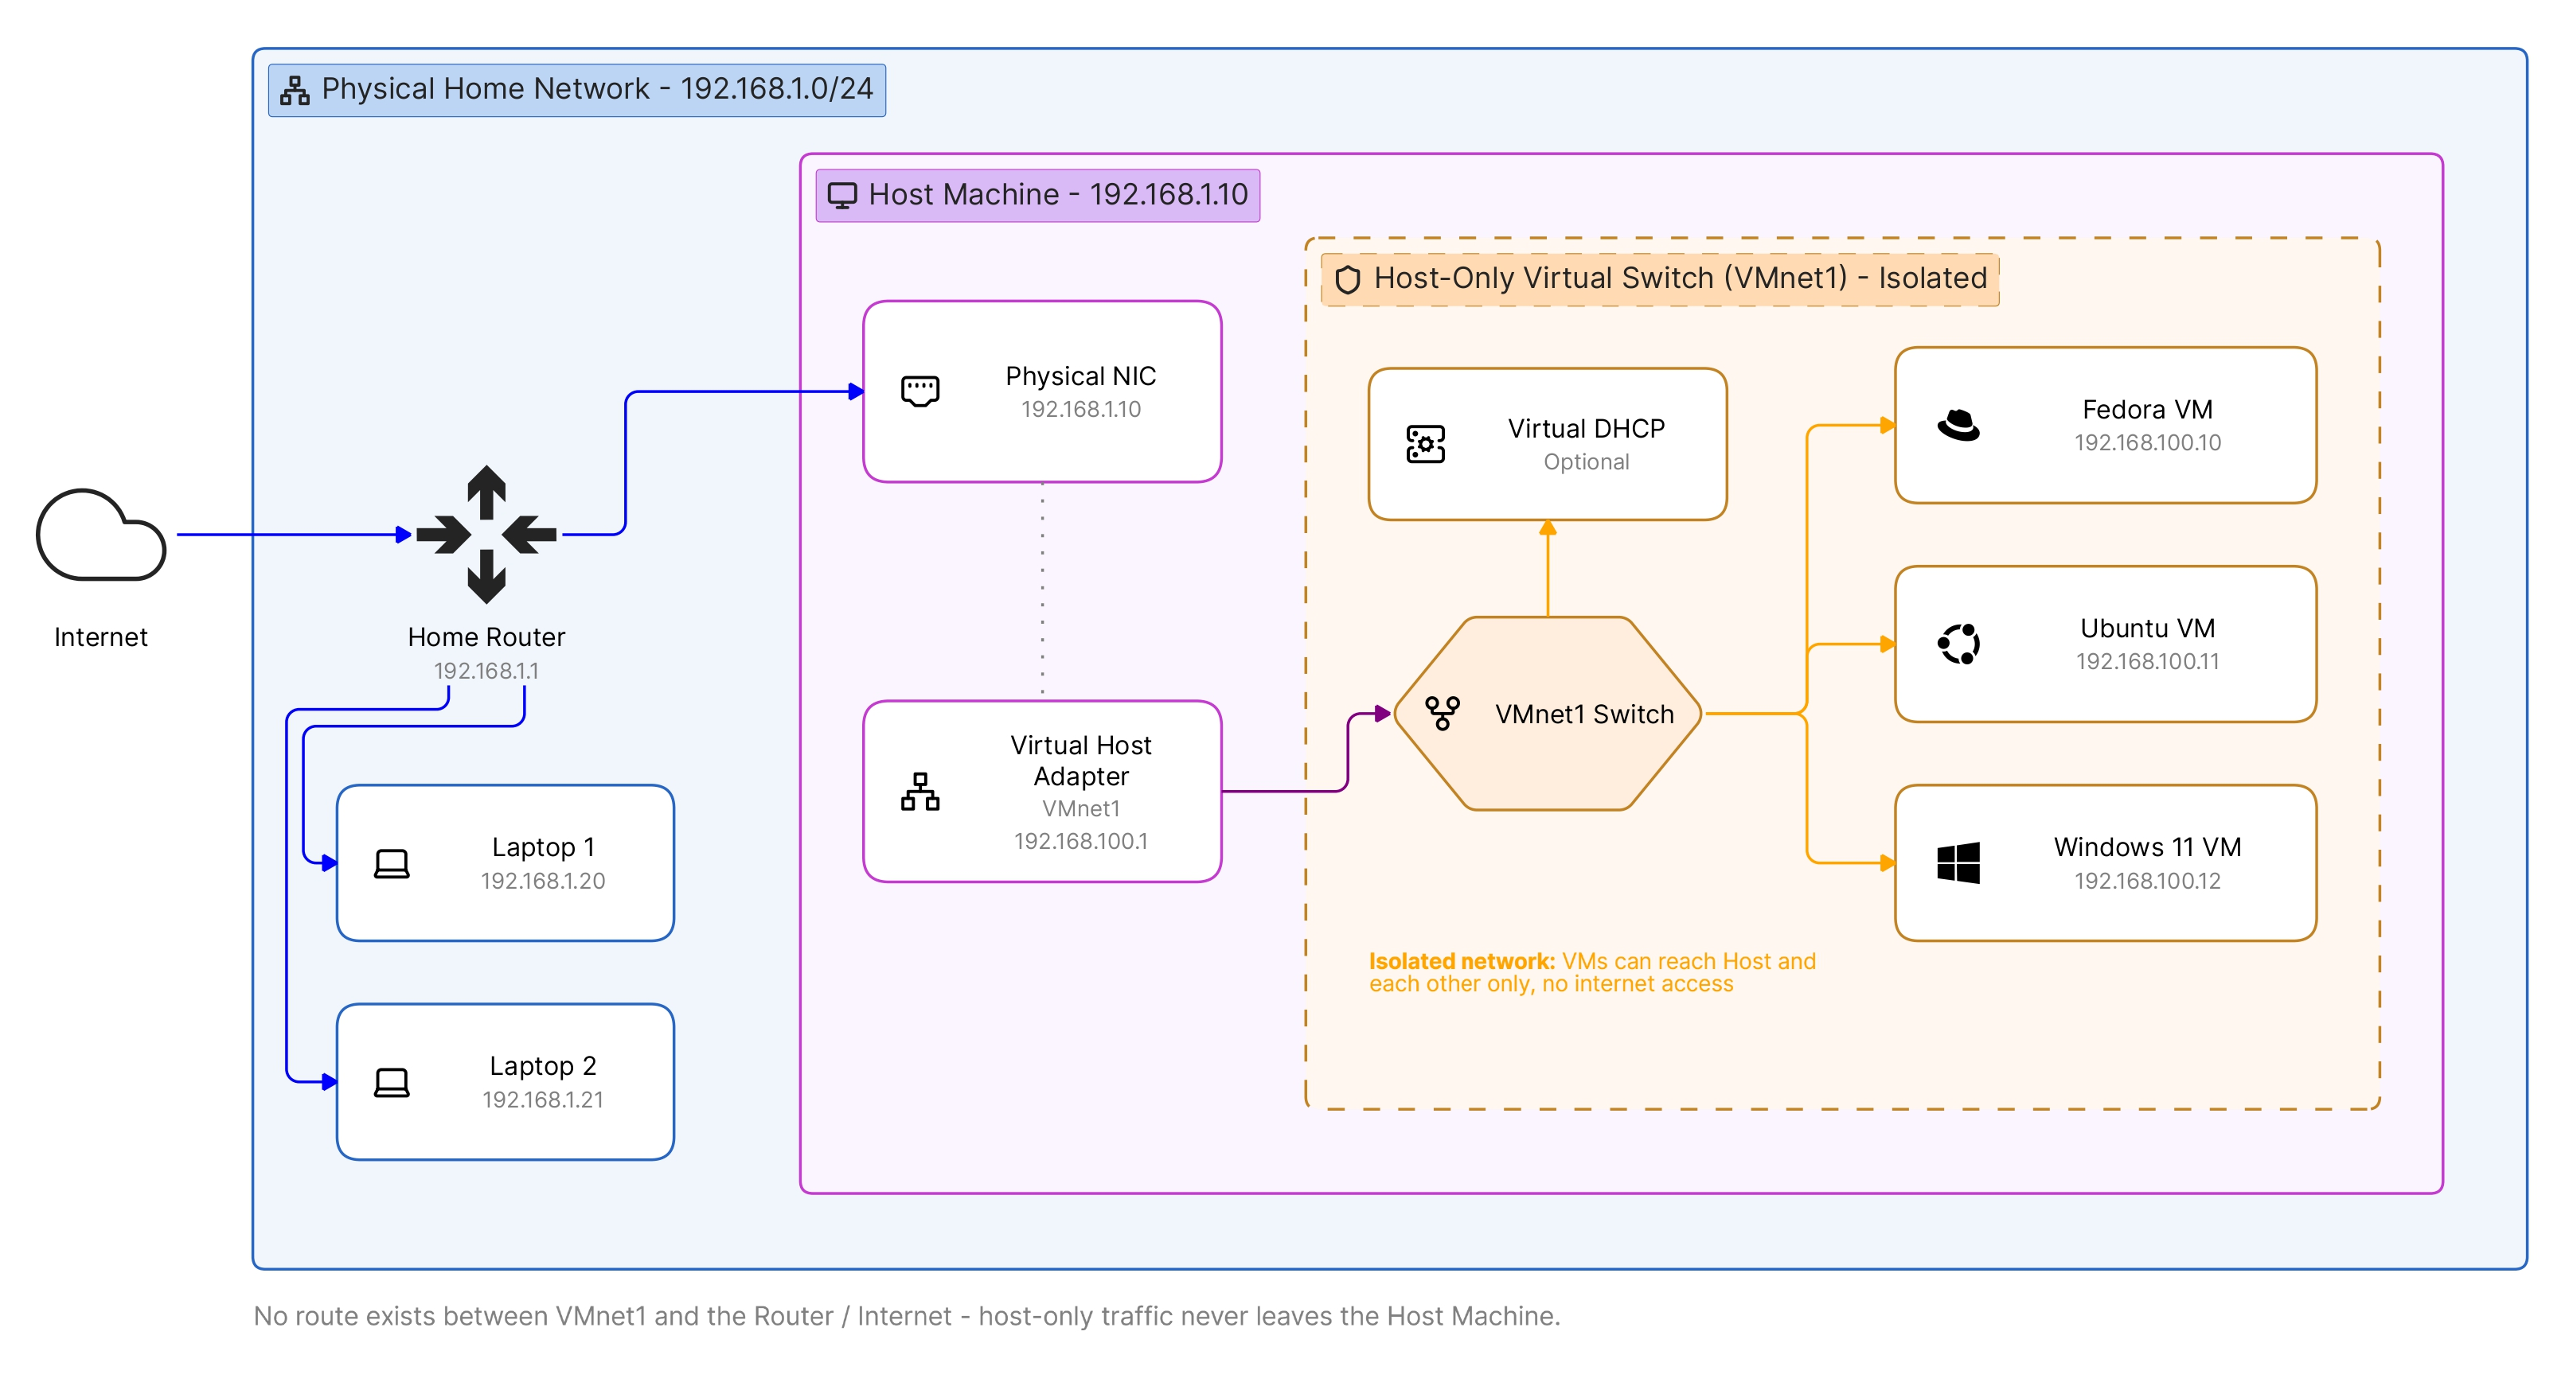
Task: Select the Physical Home Network title label
Action: (x=576, y=90)
